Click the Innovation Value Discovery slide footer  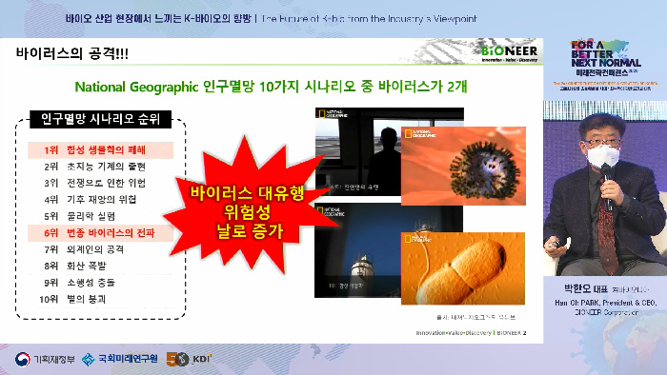coord(471,333)
